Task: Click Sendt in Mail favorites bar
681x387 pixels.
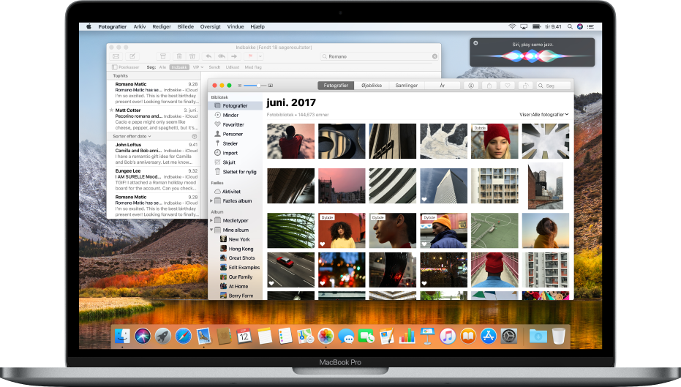Action: (214, 67)
